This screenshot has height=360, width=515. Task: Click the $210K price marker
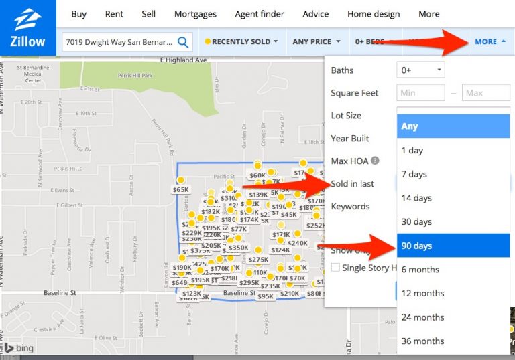pyautogui.click(x=290, y=294)
